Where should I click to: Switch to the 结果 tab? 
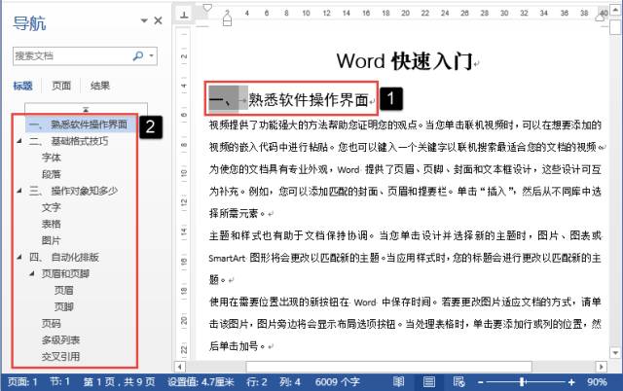tap(100, 86)
